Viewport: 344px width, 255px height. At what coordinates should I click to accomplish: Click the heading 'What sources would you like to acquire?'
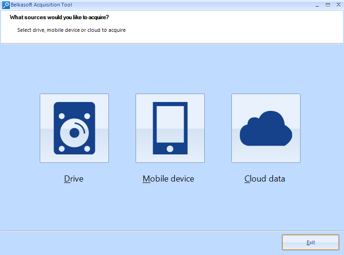pyautogui.click(x=59, y=17)
